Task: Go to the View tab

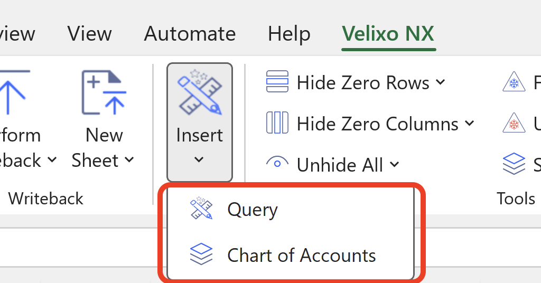Action: click(89, 34)
